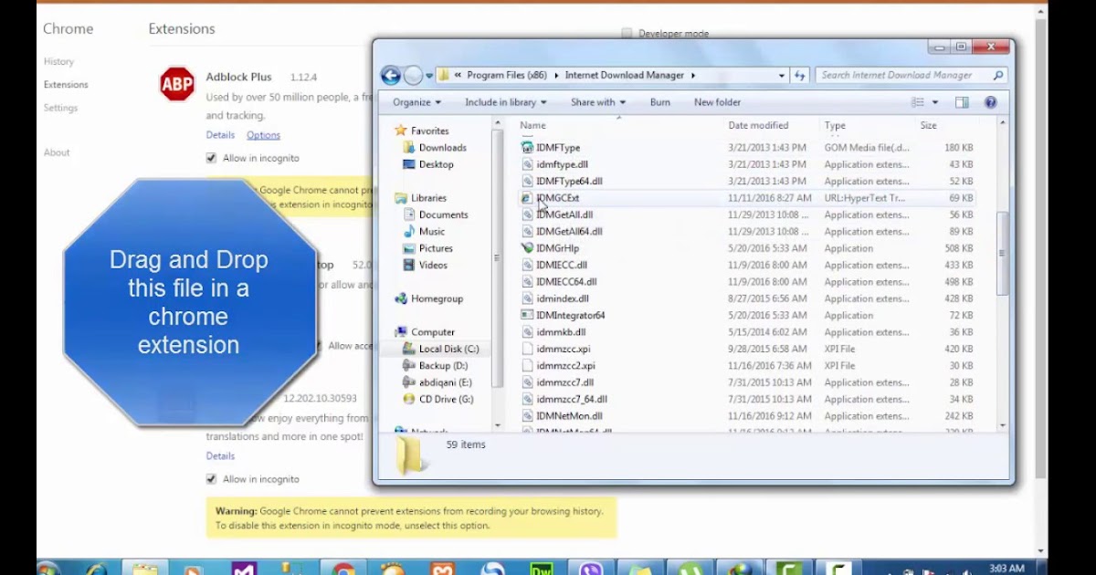
Task: Open the Include in library dropdown
Action: (506, 102)
